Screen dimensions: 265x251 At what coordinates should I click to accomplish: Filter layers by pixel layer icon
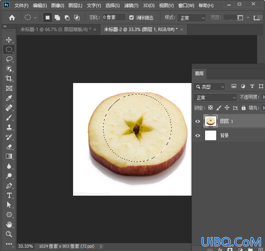point(234,86)
